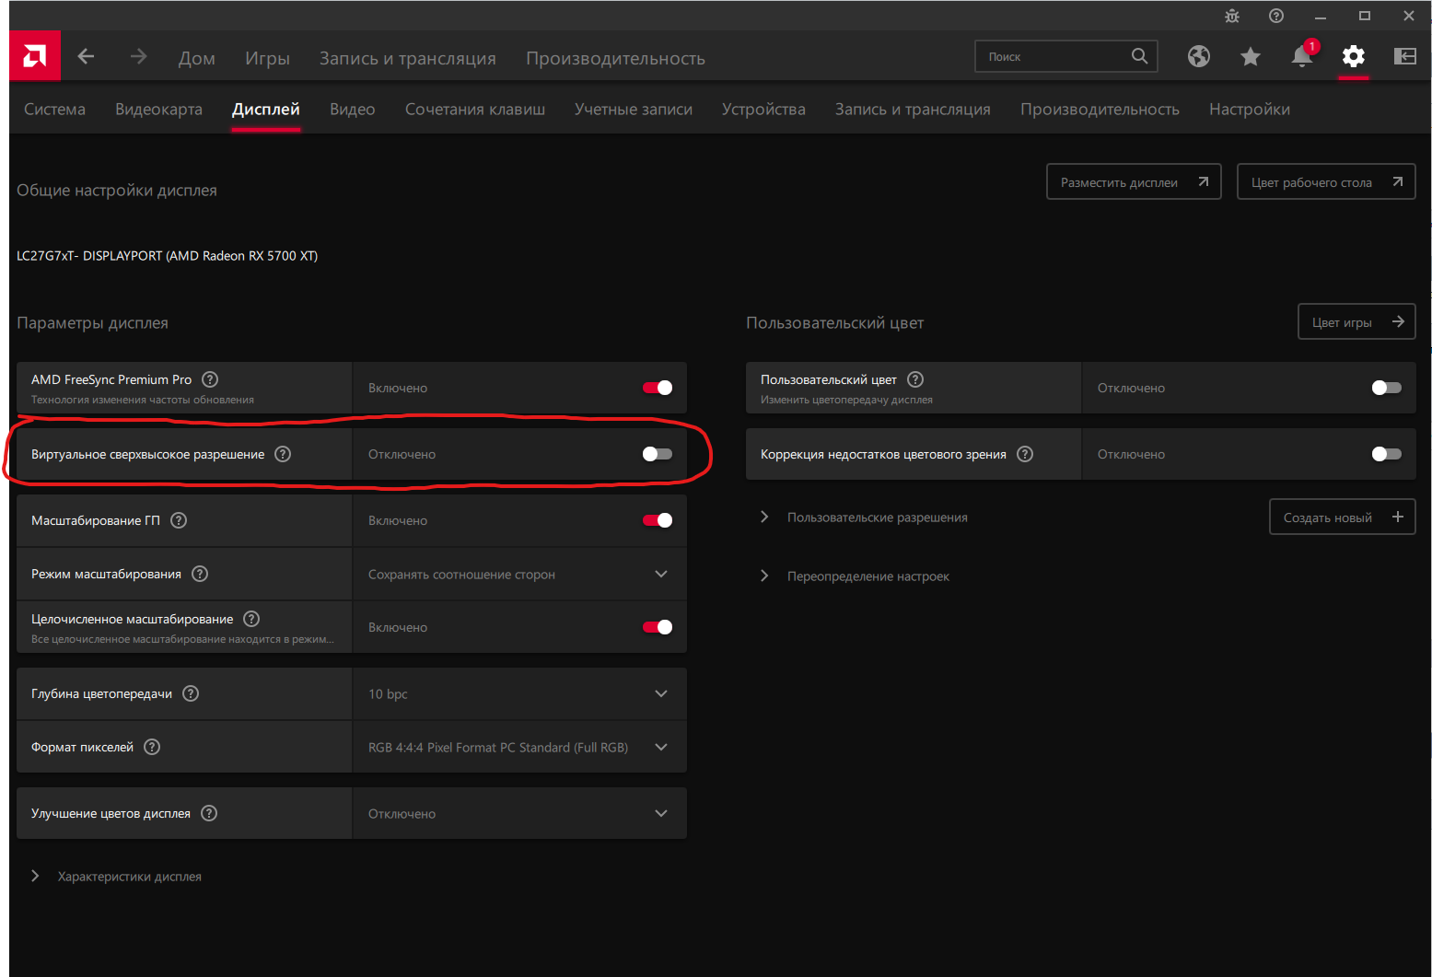Screen dimensions: 1432x977
Task: Switch to settings tab Производительность
Action: (x=1100, y=110)
